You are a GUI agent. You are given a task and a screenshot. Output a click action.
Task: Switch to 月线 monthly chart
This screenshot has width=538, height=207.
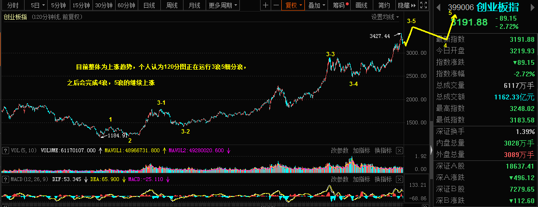click(194, 5)
